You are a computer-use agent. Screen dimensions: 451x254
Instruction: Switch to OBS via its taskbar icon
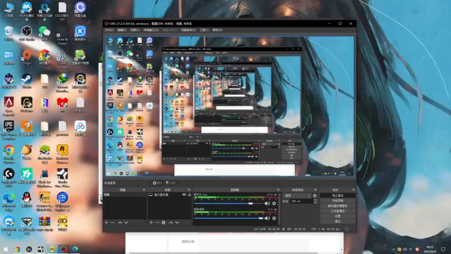[x=64, y=249]
